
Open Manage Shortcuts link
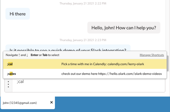pos(152,55)
